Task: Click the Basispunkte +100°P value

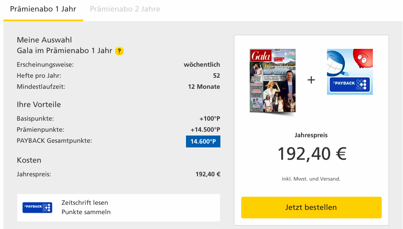Action: [209, 119]
